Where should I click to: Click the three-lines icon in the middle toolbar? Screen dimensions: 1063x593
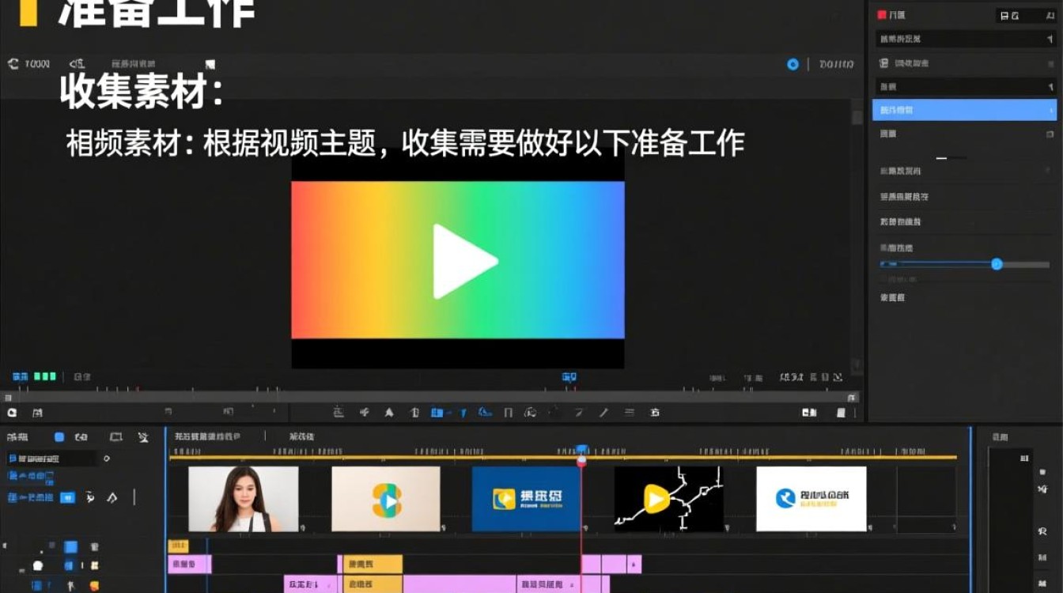click(x=630, y=412)
